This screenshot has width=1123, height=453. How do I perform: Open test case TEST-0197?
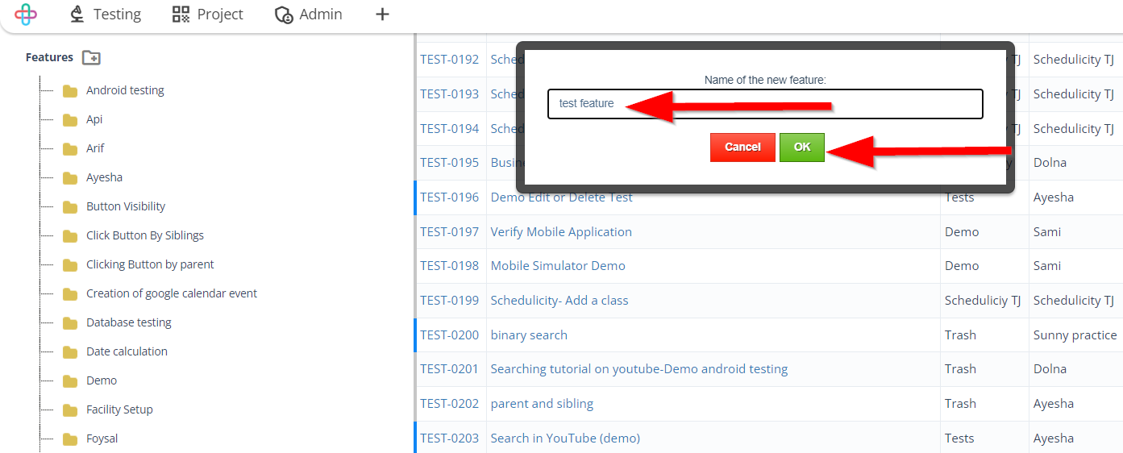[x=449, y=232]
